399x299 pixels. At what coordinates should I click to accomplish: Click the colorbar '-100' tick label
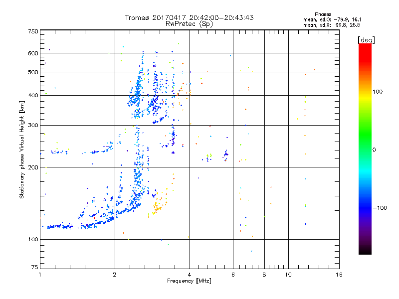coord(380,208)
